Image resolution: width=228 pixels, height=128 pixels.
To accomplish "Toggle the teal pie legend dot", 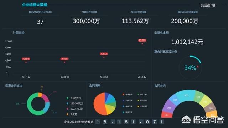I will click(x=123, y=112).
